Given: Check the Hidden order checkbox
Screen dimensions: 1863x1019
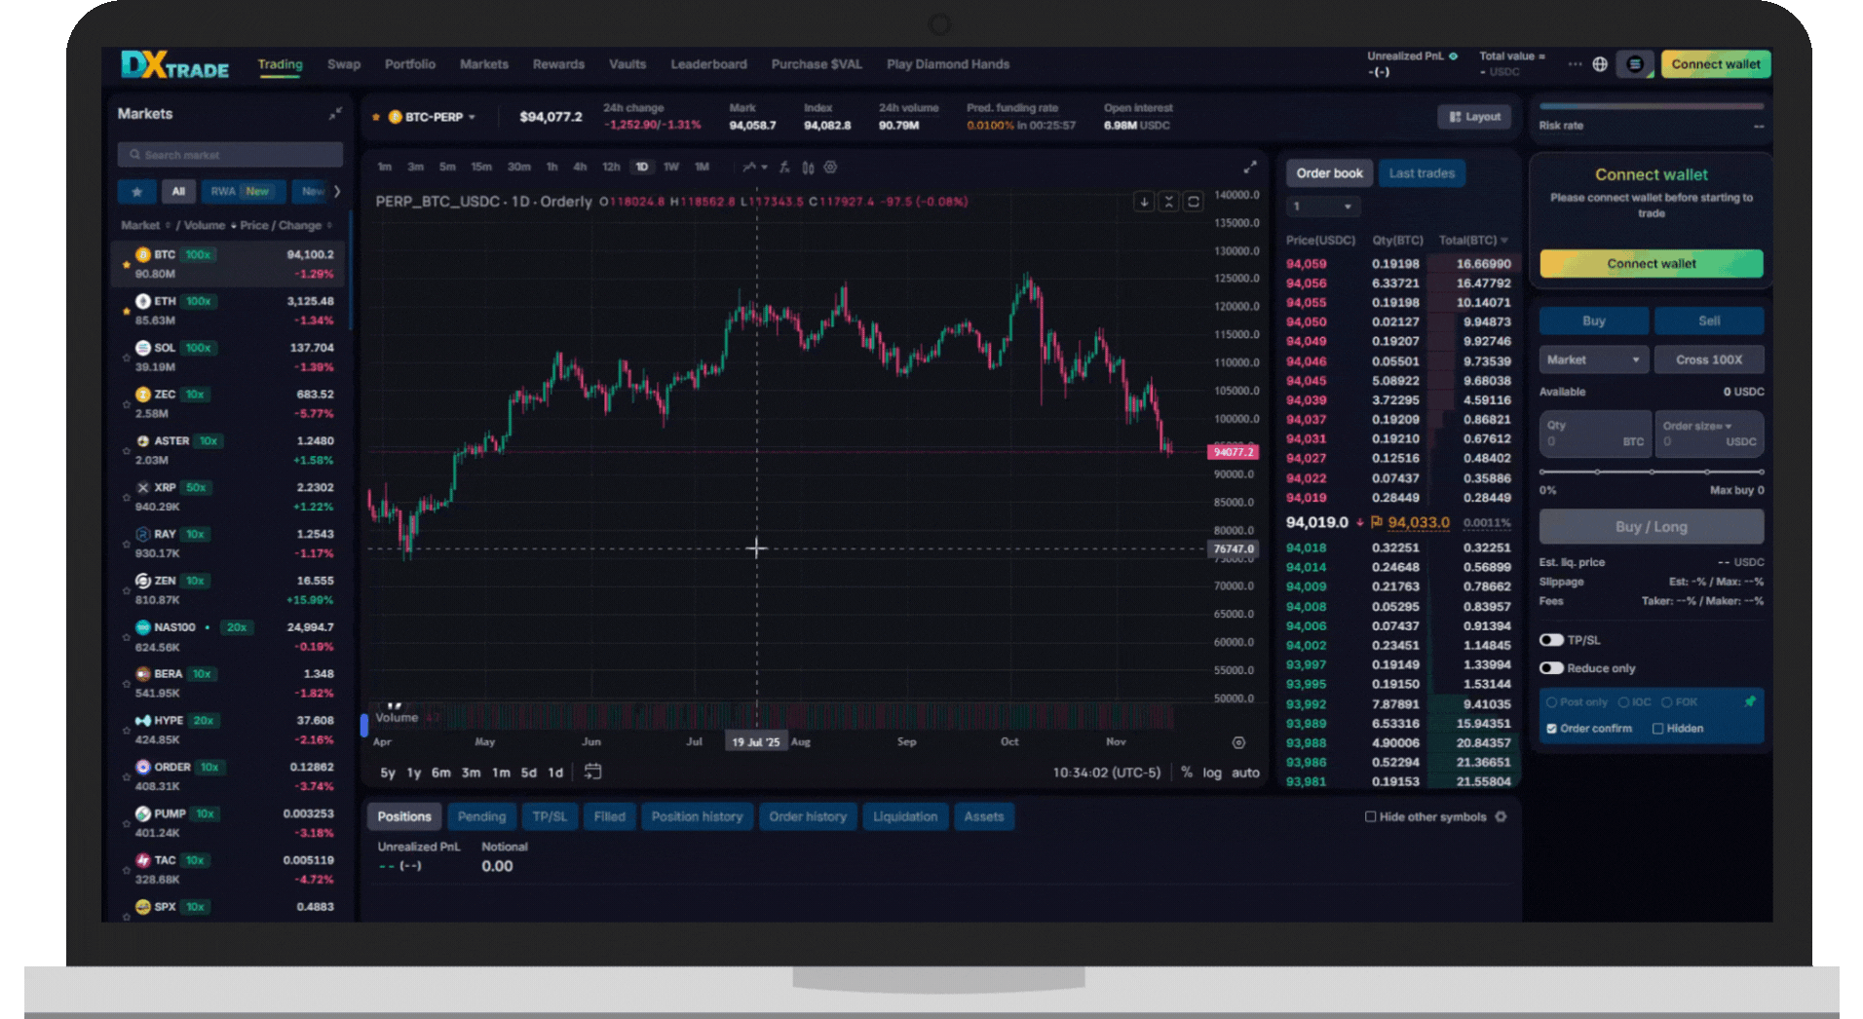Looking at the screenshot, I should point(1659,728).
